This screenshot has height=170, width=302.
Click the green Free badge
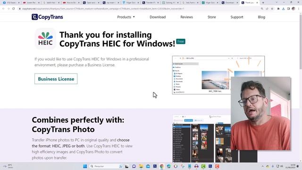click(181, 42)
